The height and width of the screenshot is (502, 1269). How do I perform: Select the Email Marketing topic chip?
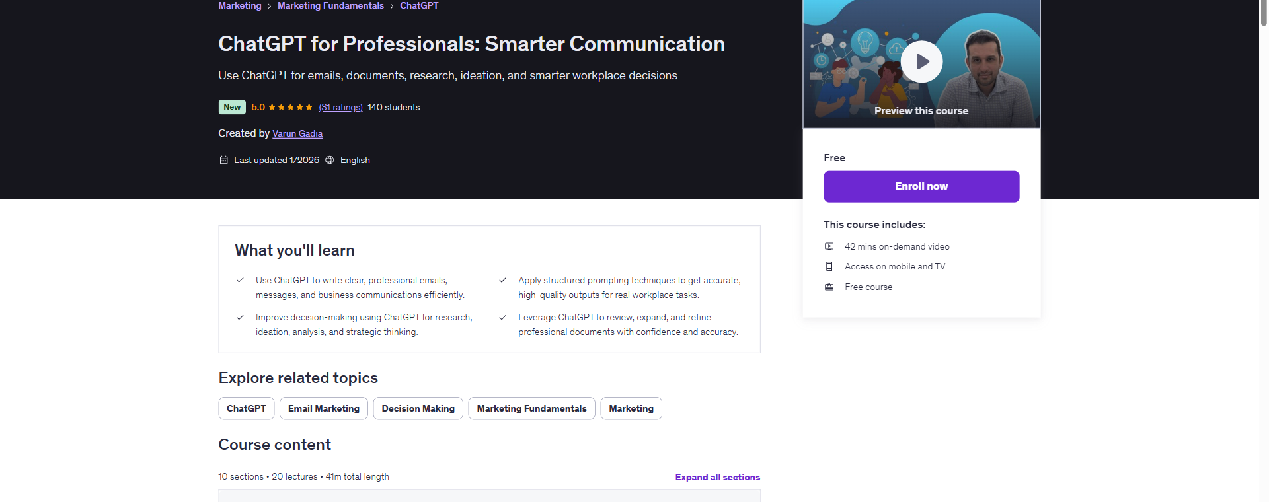pyautogui.click(x=324, y=408)
